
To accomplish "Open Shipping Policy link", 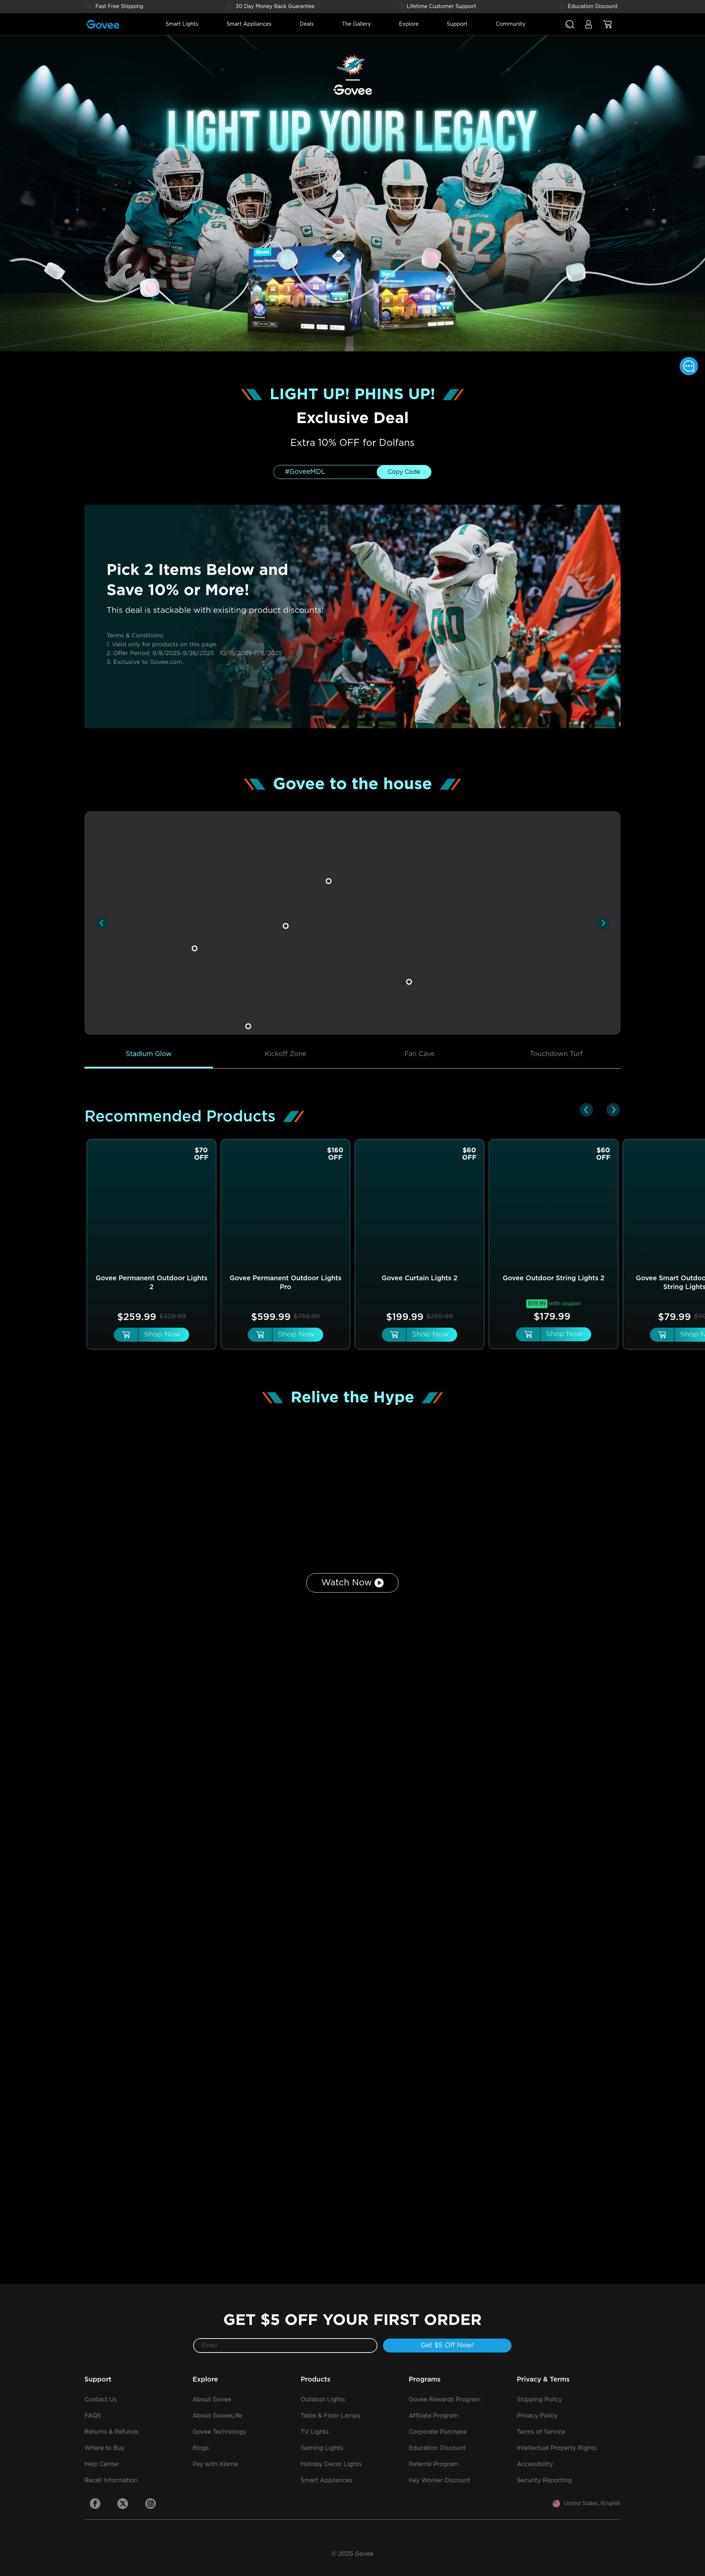I will tap(539, 2399).
